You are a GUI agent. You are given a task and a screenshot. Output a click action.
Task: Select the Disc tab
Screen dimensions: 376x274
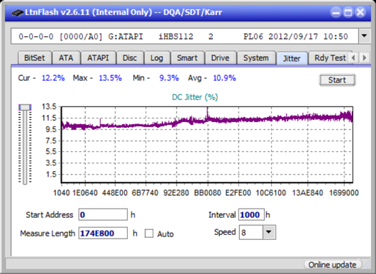pos(130,58)
